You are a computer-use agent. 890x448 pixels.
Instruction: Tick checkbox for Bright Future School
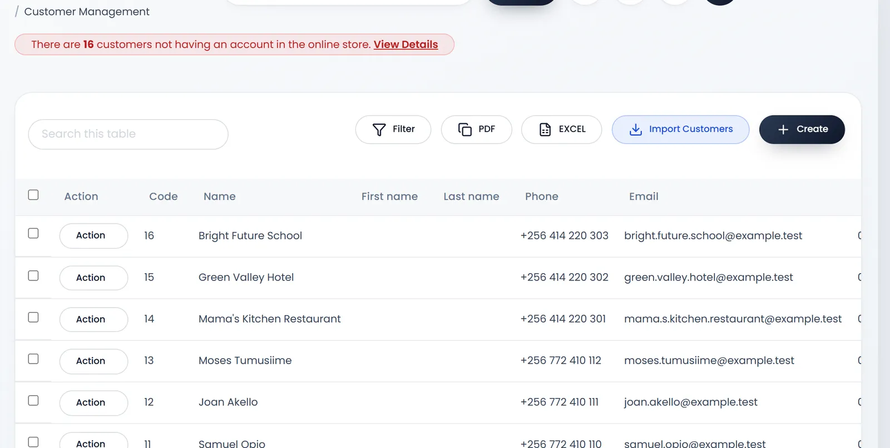click(x=33, y=233)
